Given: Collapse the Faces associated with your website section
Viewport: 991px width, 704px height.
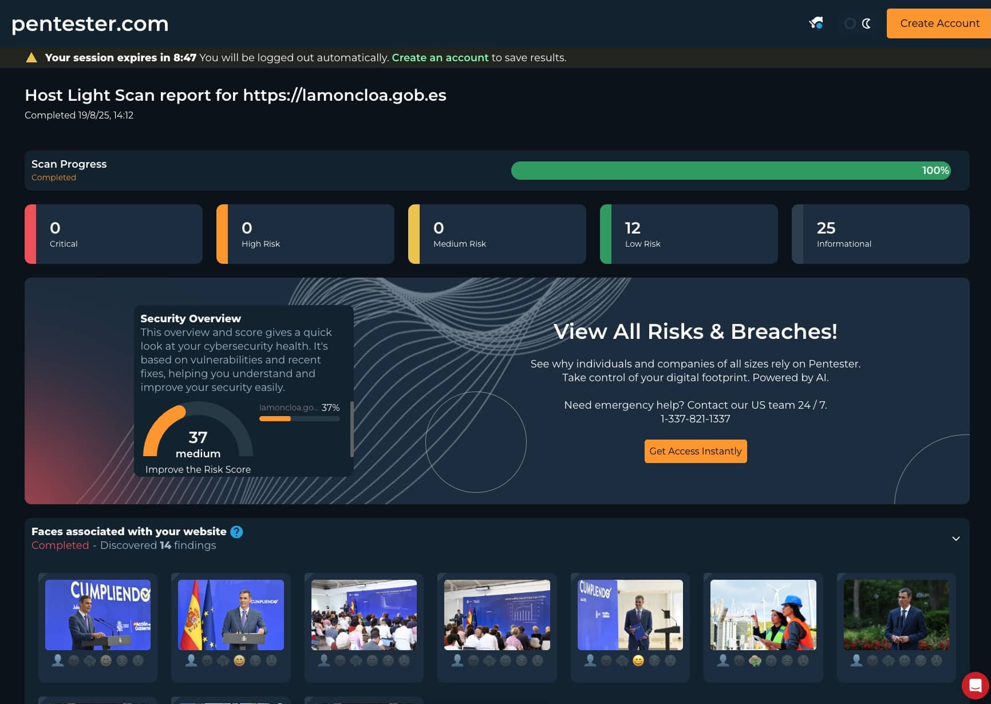Looking at the screenshot, I should 955,539.
